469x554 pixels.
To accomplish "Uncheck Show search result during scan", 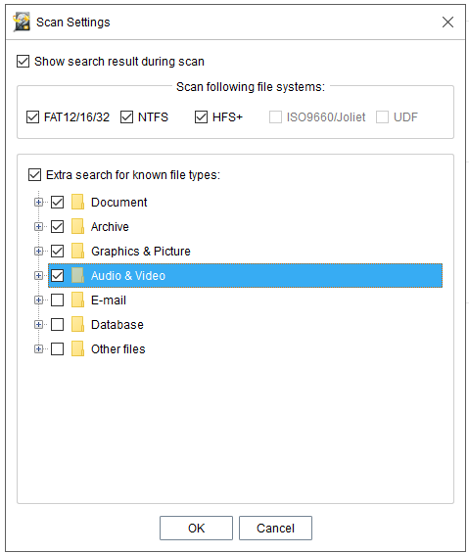I will [23, 61].
